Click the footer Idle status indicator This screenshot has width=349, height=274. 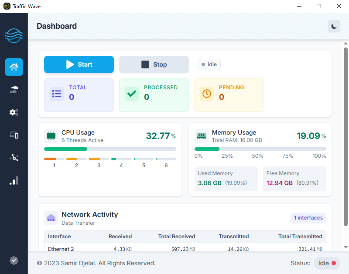tap(327, 263)
